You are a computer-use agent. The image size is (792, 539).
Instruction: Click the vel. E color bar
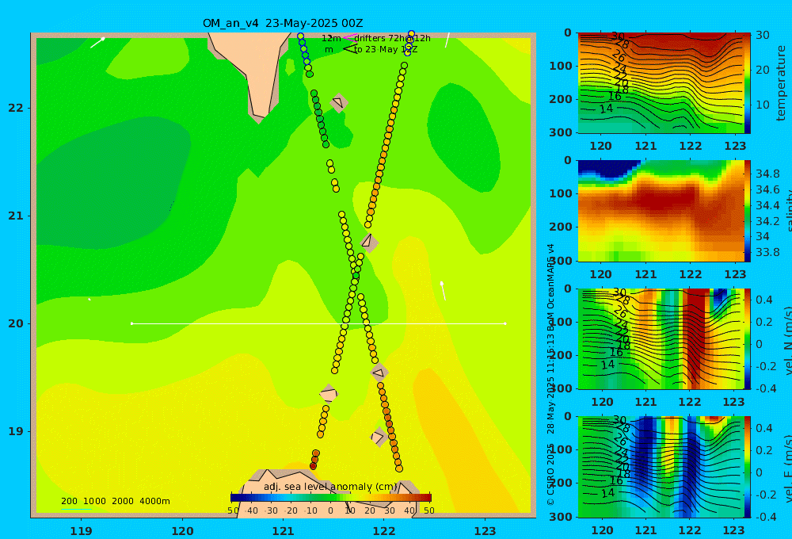pyautogui.click(x=748, y=467)
